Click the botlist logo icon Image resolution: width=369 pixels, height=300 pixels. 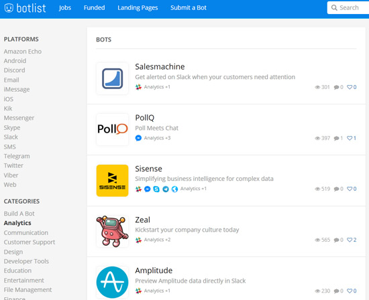9,8
